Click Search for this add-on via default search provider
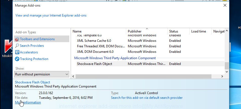The width and height of the screenshot is (241, 109). click(x=147, y=98)
